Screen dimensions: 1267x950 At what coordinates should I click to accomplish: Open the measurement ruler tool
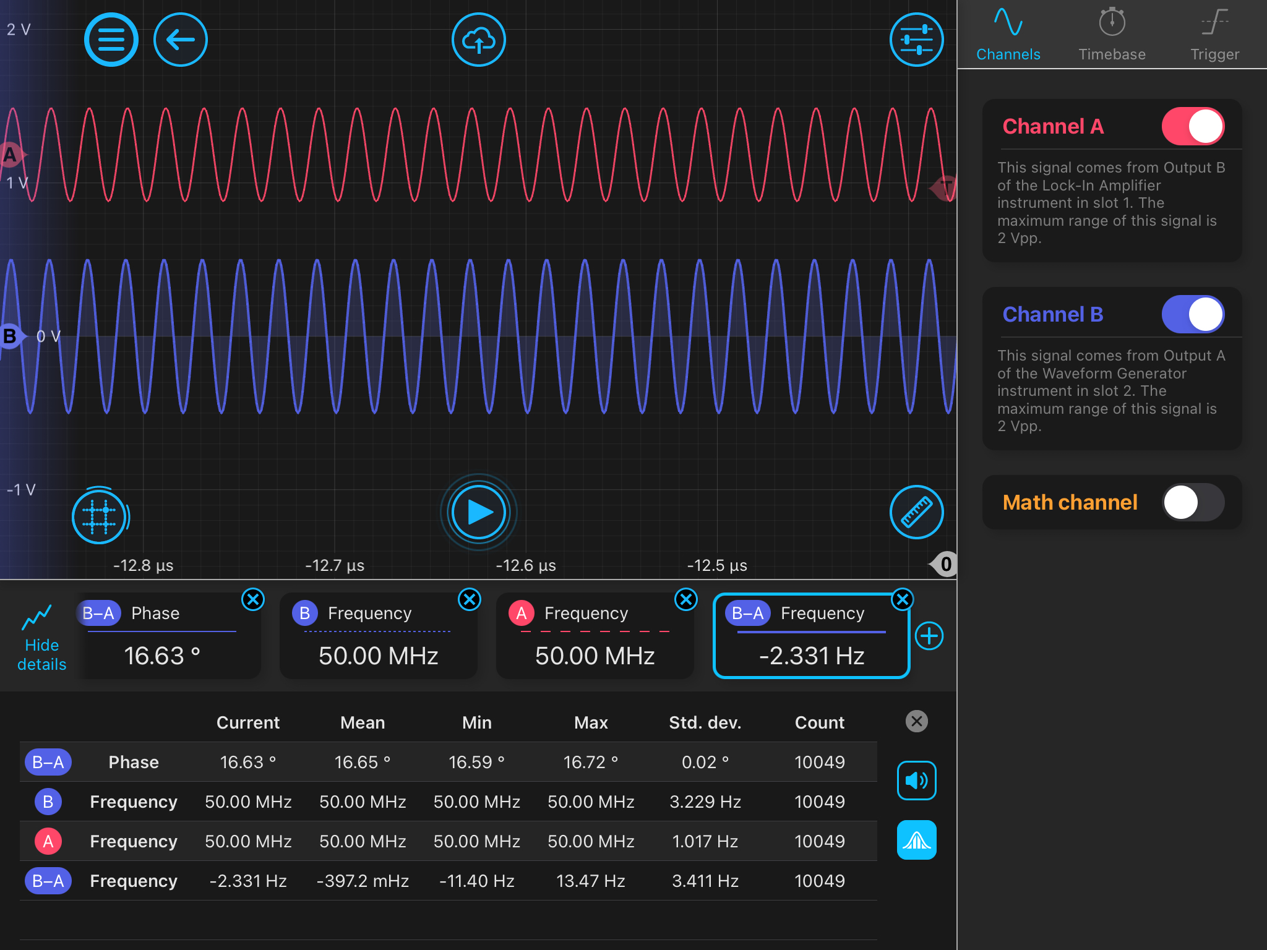916,512
